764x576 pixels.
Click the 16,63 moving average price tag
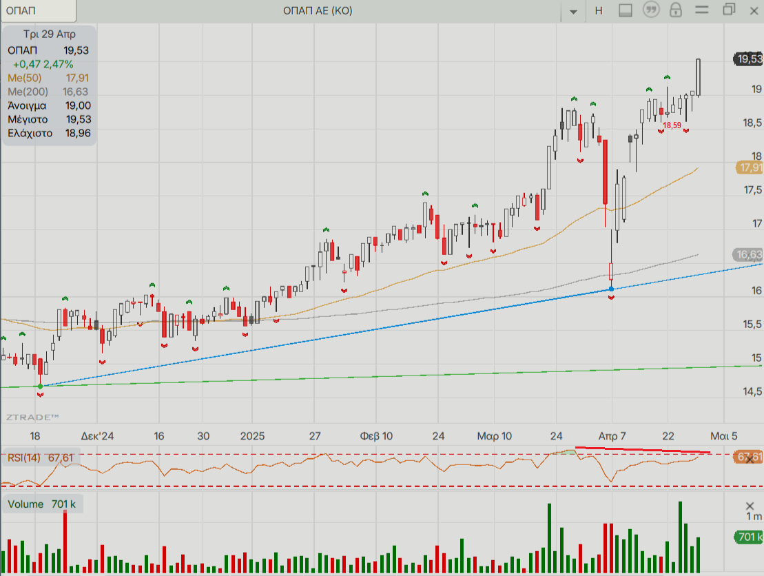click(x=749, y=254)
